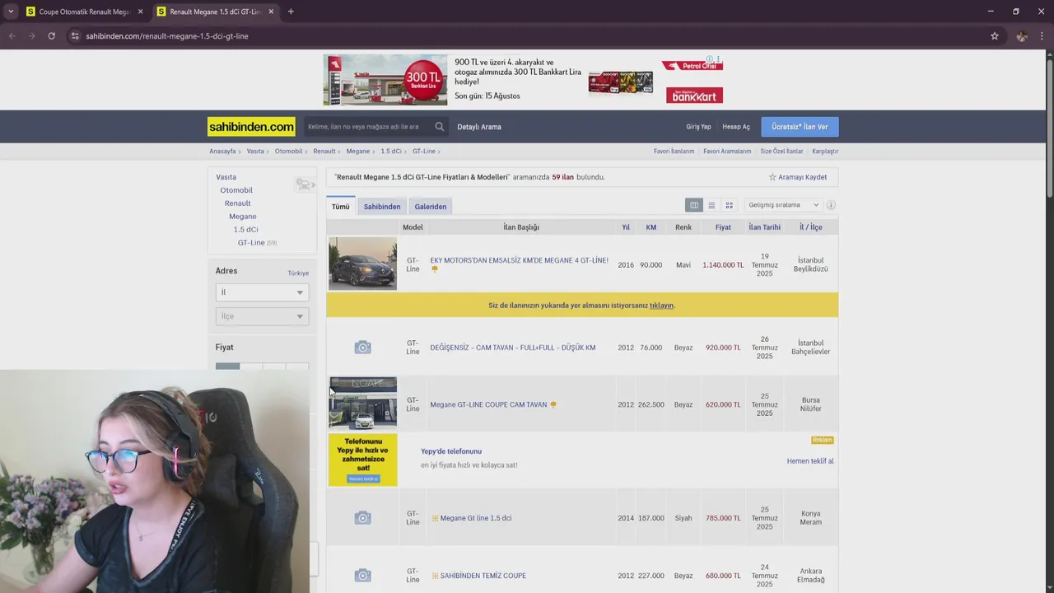Click the sticky-note icon beside Megane GT-LINE COUPE CAM TAVAN
Screen dimensions: 1054x593
point(553,404)
